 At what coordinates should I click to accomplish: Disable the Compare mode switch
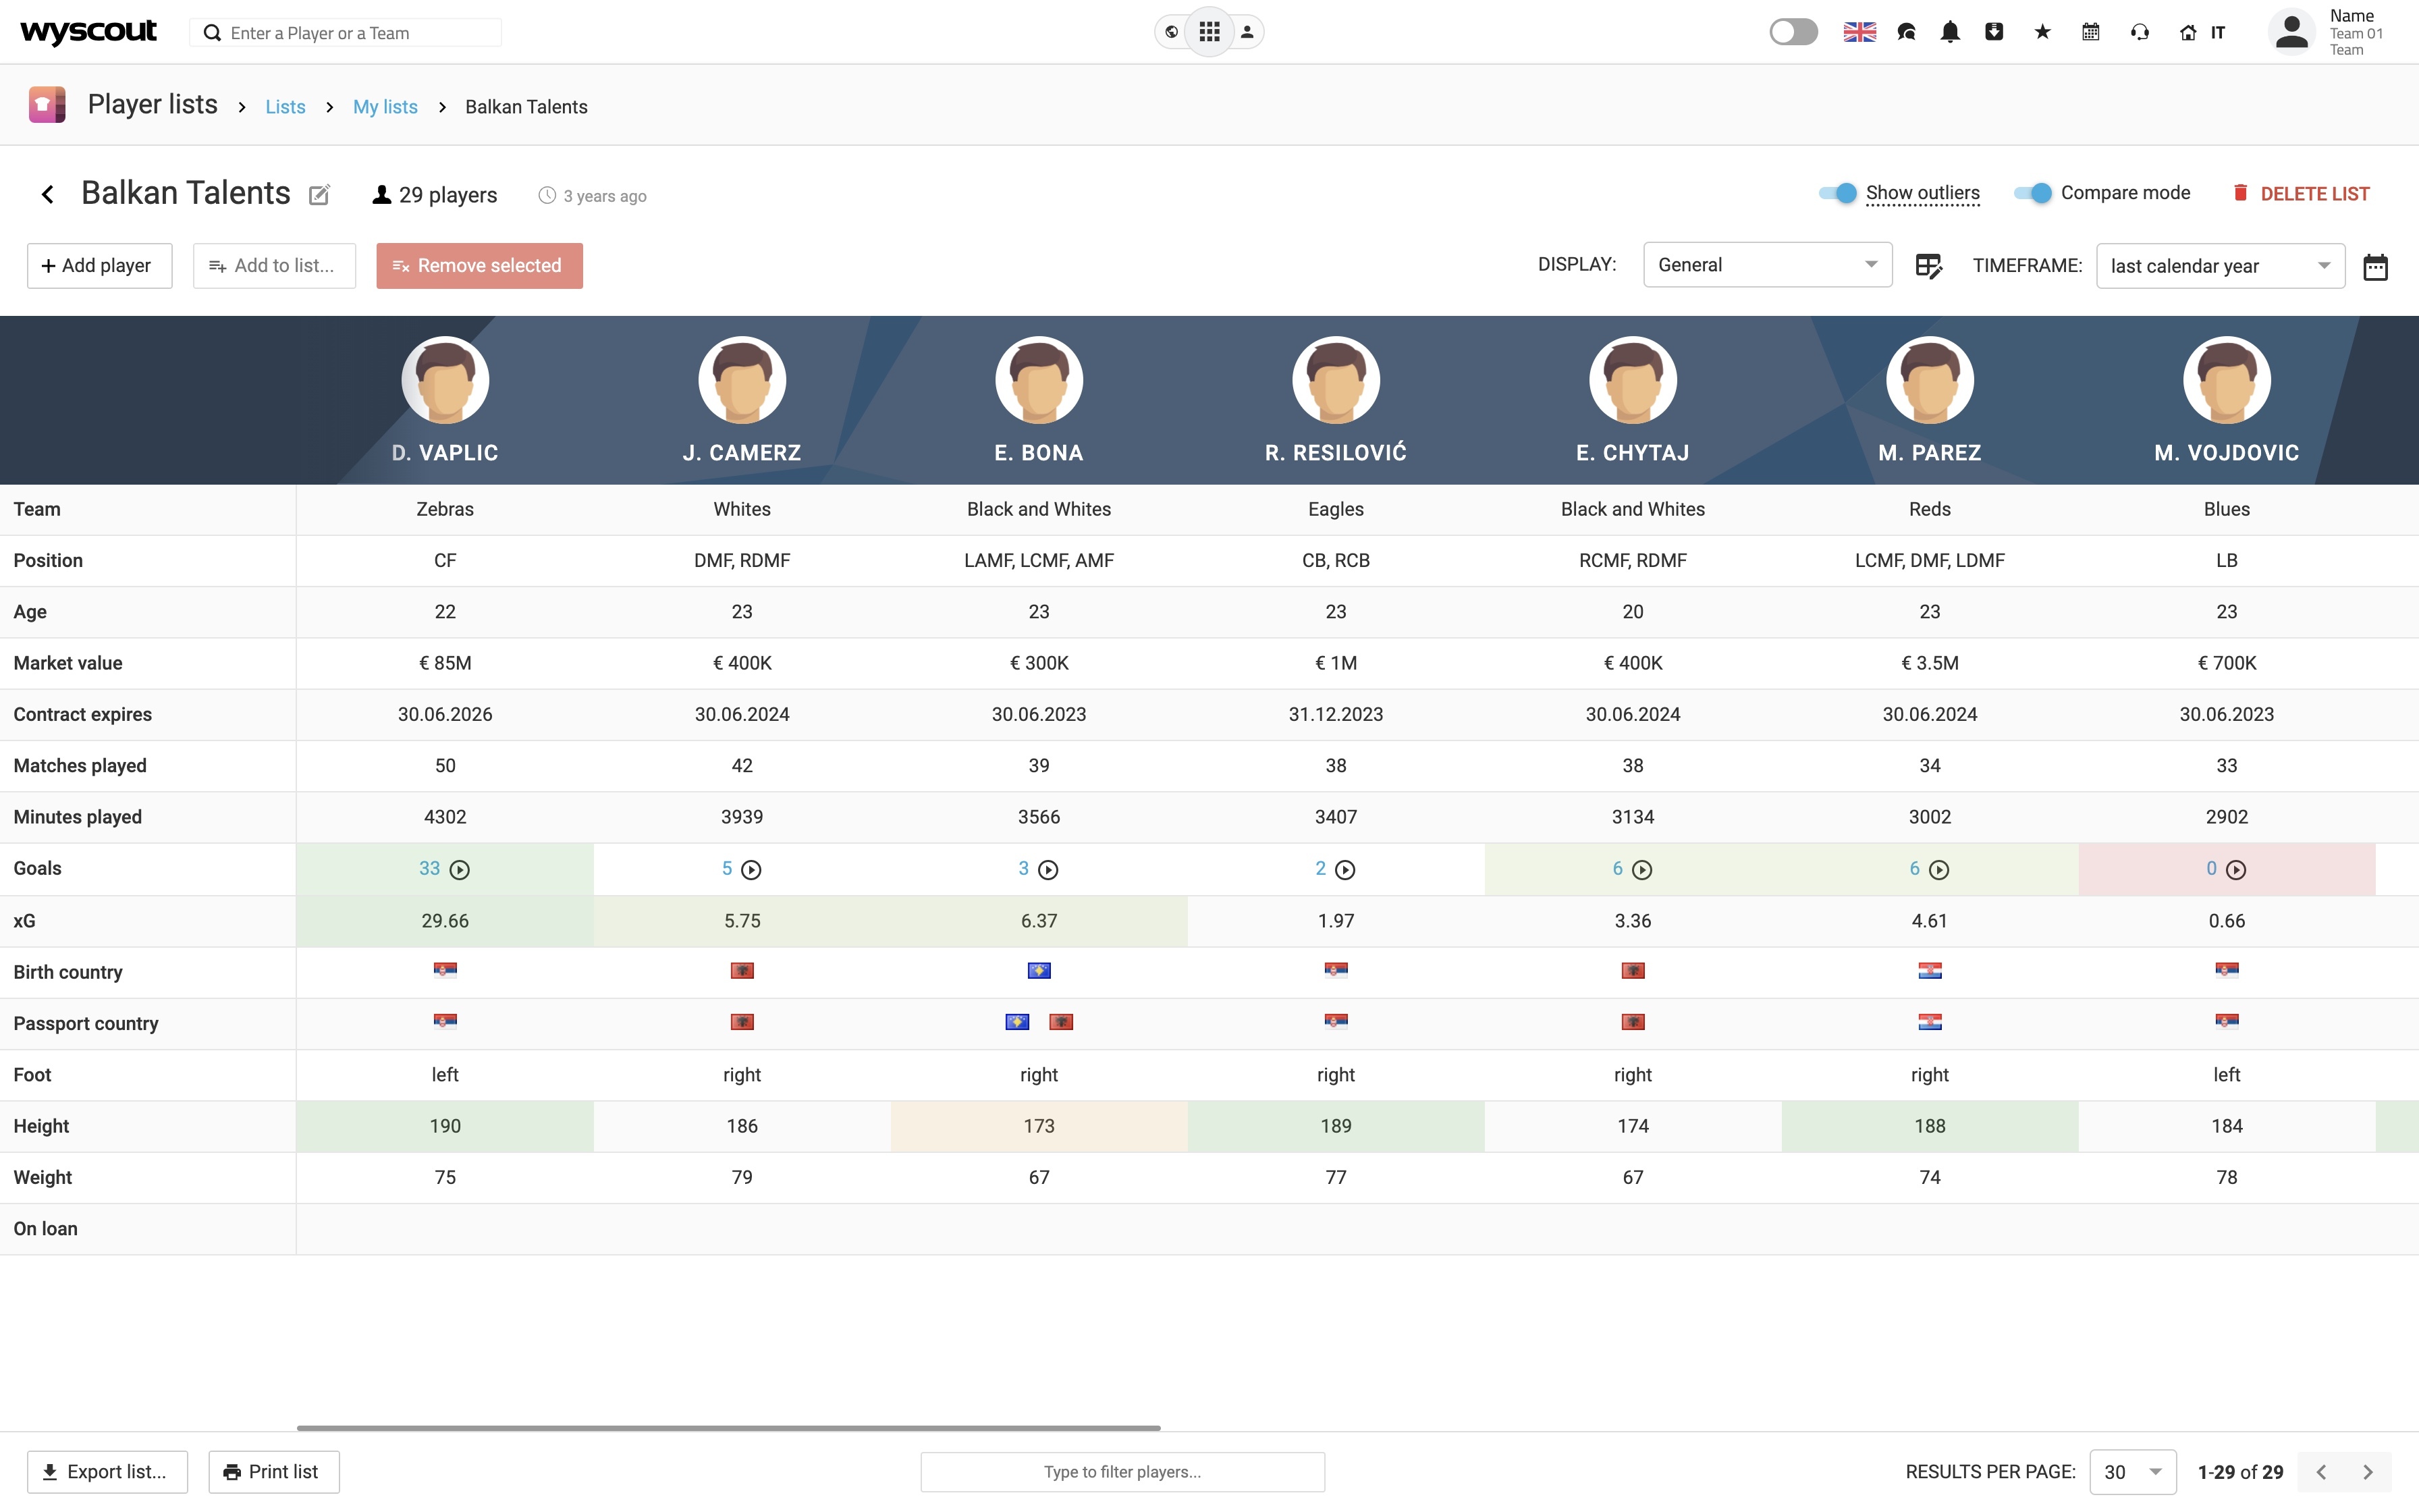coord(2032,193)
